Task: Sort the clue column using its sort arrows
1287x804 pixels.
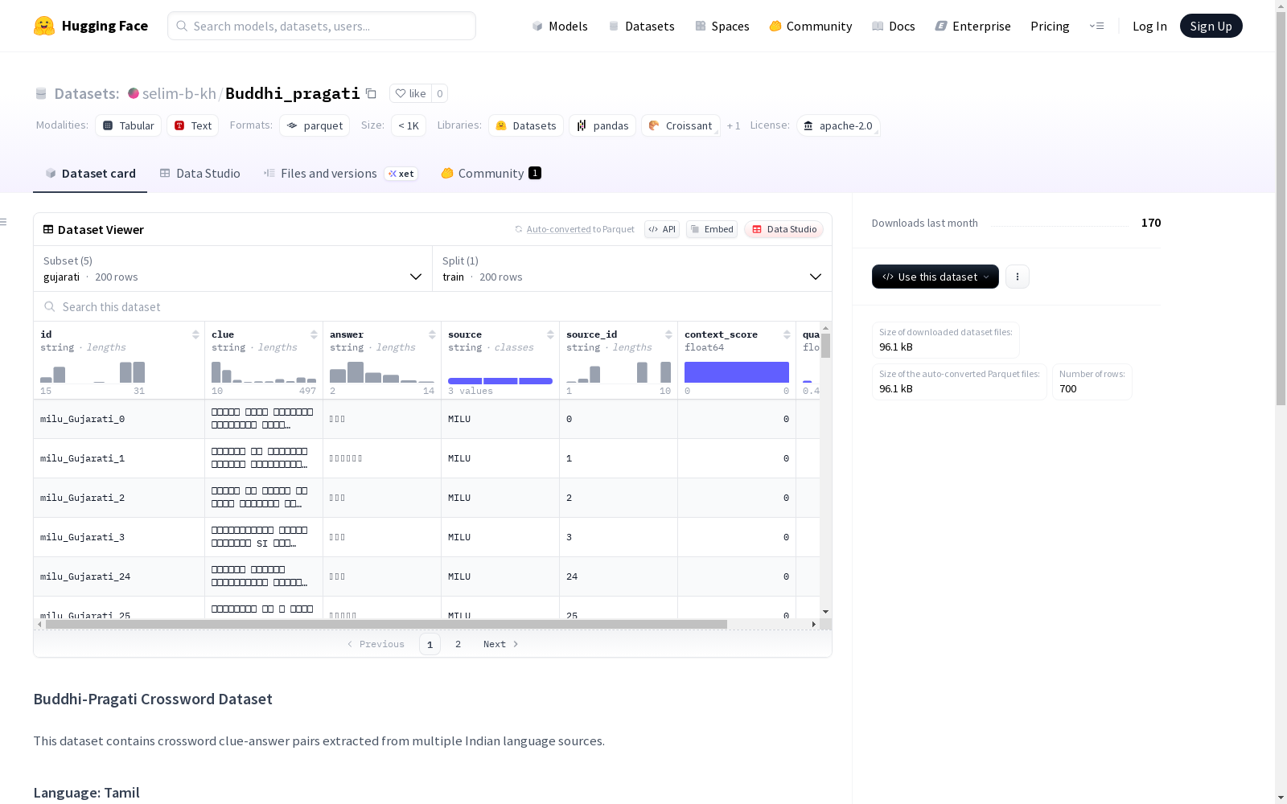Action: tap(314, 334)
